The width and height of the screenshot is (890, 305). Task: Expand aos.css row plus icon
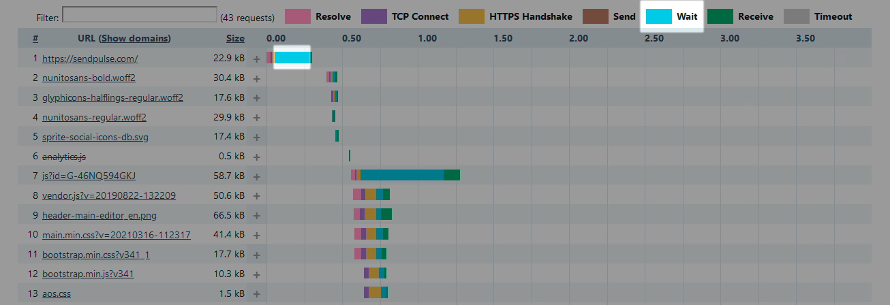(257, 294)
